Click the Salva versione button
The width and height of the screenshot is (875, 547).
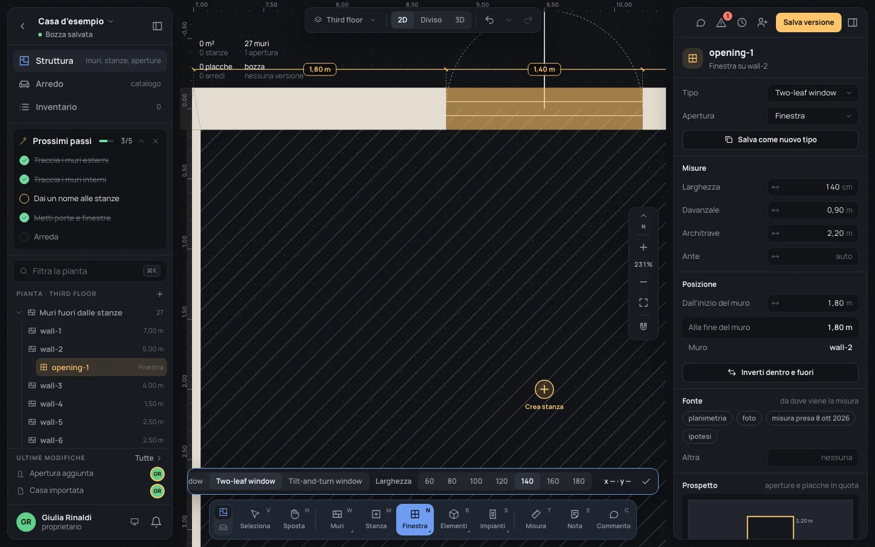point(809,22)
